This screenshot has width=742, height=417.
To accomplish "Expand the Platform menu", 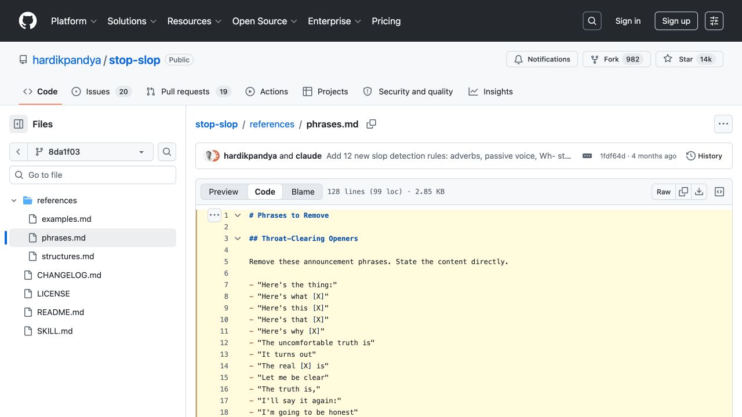I will click(75, 21).
